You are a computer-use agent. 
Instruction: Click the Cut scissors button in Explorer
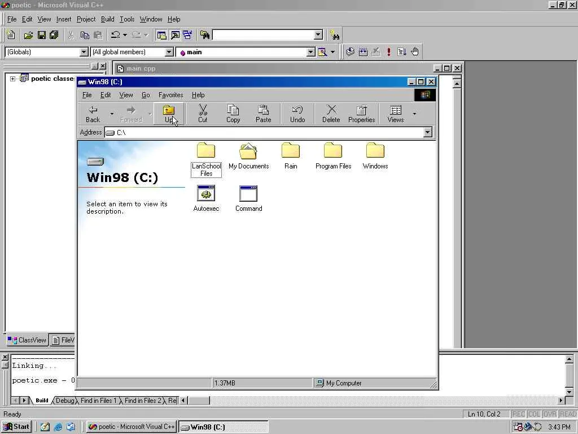click(x=203, y=114)
